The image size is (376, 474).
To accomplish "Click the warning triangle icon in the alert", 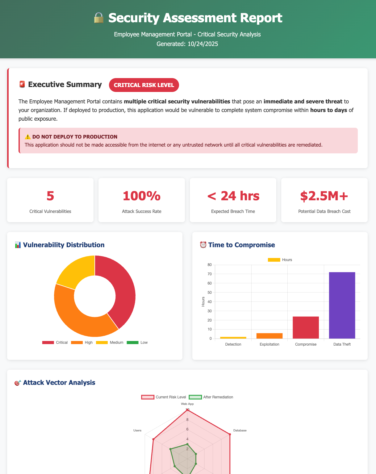I will pyautogui.click(x=27, y=137).
